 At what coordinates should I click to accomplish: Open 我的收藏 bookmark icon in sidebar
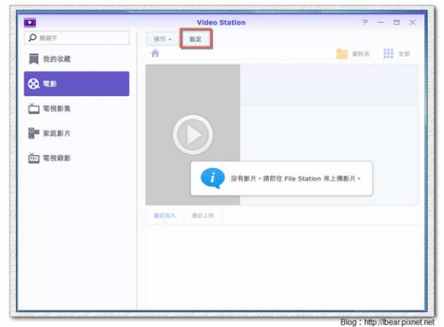(x=33, y=59)
